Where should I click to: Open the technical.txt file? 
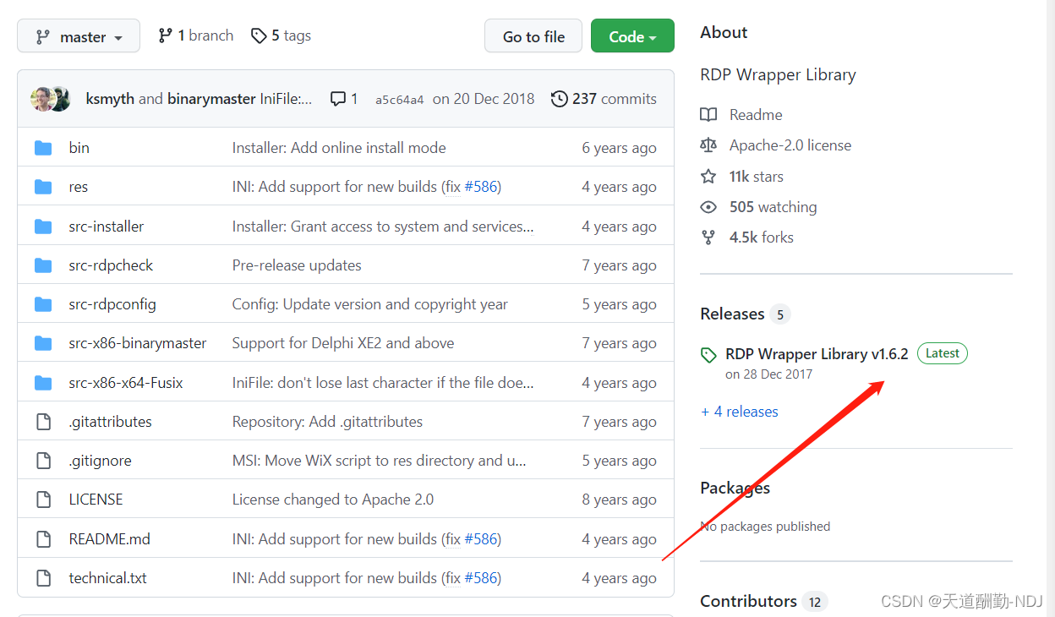[x=107, y=578]
